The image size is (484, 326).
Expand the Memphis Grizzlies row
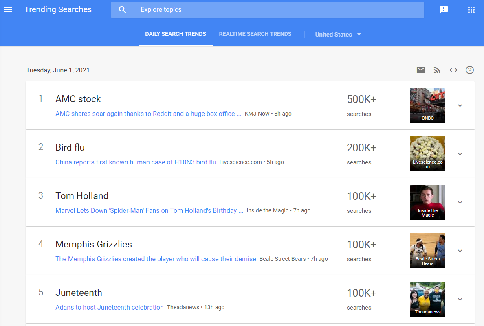point(460,251)
